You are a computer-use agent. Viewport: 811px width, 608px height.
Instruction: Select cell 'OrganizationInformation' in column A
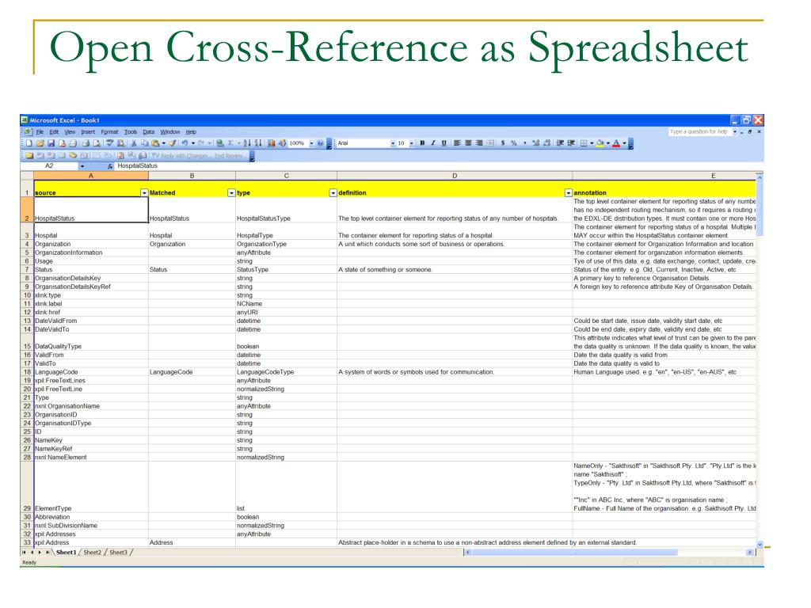[x=91, y=253]
